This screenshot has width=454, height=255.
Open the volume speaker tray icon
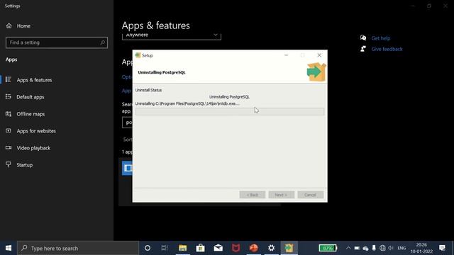(x=391, y=248)
